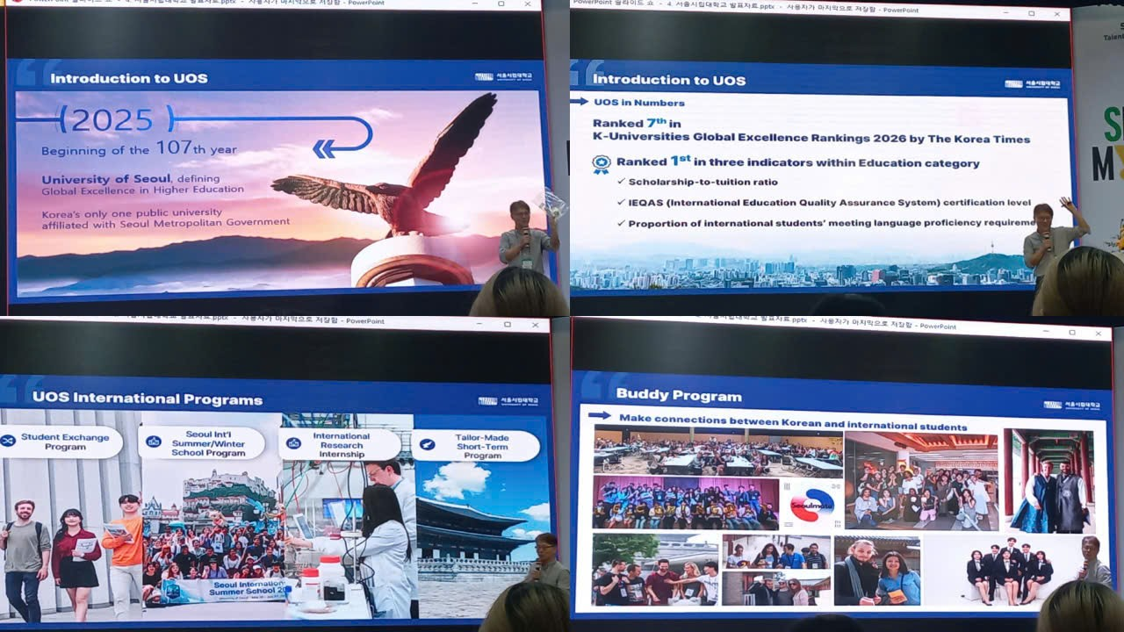Click the arrow icon beside UOS in Numbers

(x=580, y=102)
